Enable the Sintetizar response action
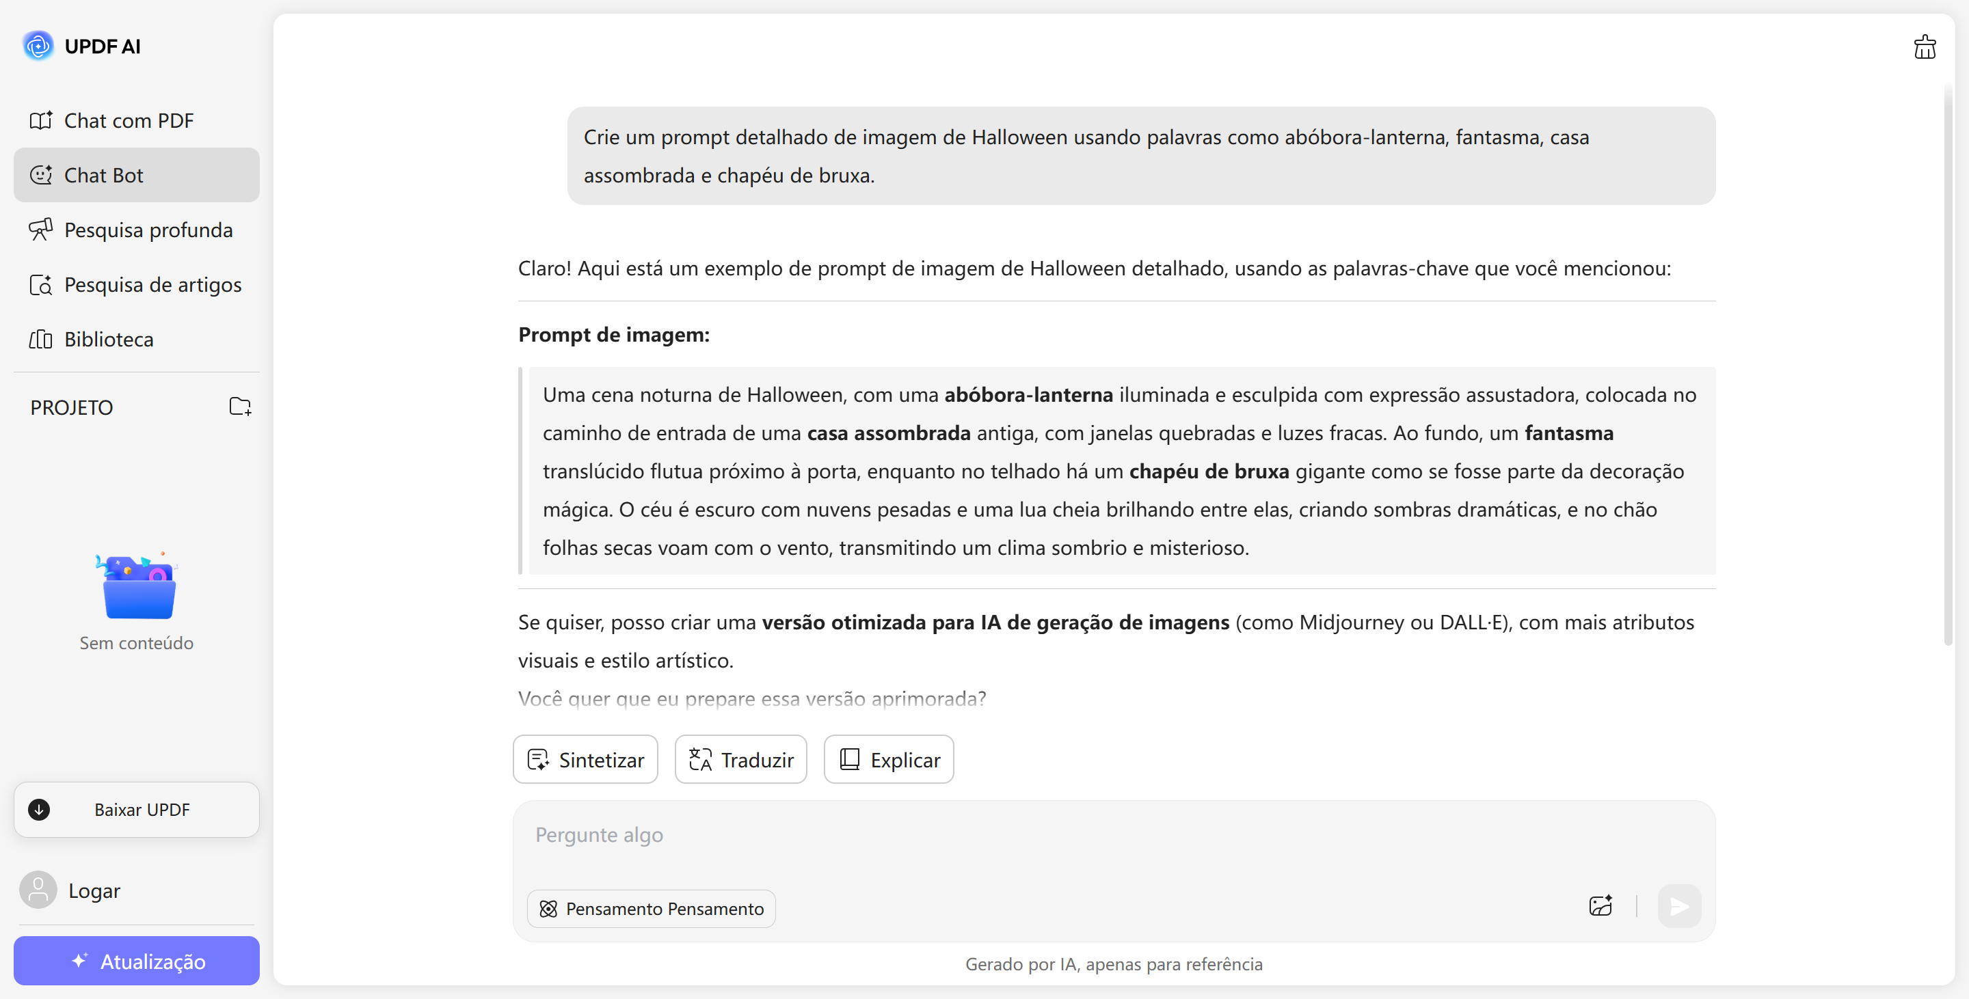The height and width of the screenshot is (999, 1969). (585, 759)
